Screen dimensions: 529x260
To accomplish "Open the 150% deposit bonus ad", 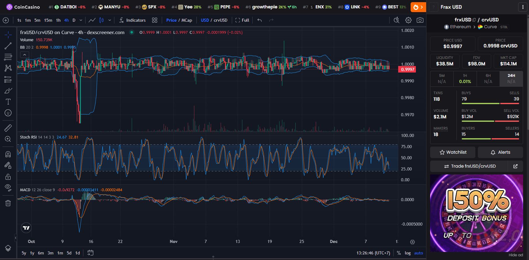I will (476, 213).
